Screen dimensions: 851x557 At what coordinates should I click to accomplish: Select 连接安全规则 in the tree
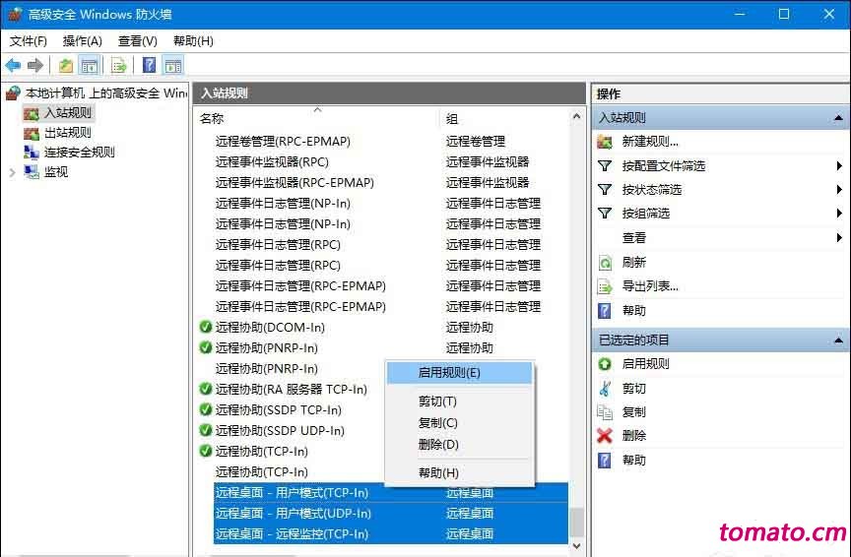[x=79, y=152]
